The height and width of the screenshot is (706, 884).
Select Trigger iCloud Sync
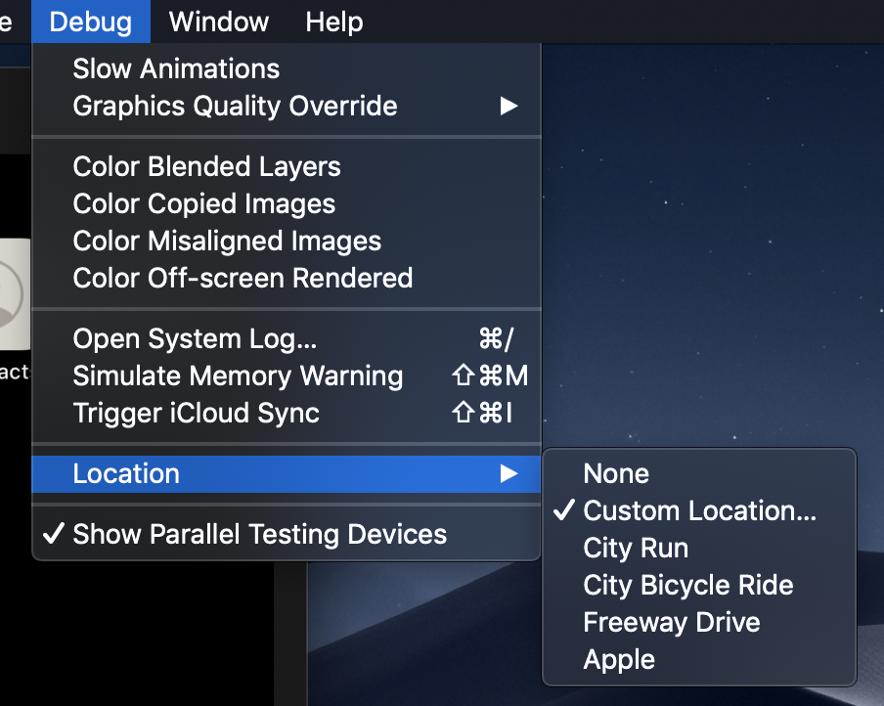click(287, 413)
